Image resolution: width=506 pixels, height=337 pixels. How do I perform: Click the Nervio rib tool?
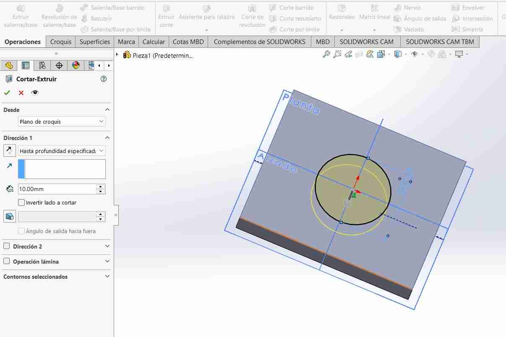coord(407,8)
